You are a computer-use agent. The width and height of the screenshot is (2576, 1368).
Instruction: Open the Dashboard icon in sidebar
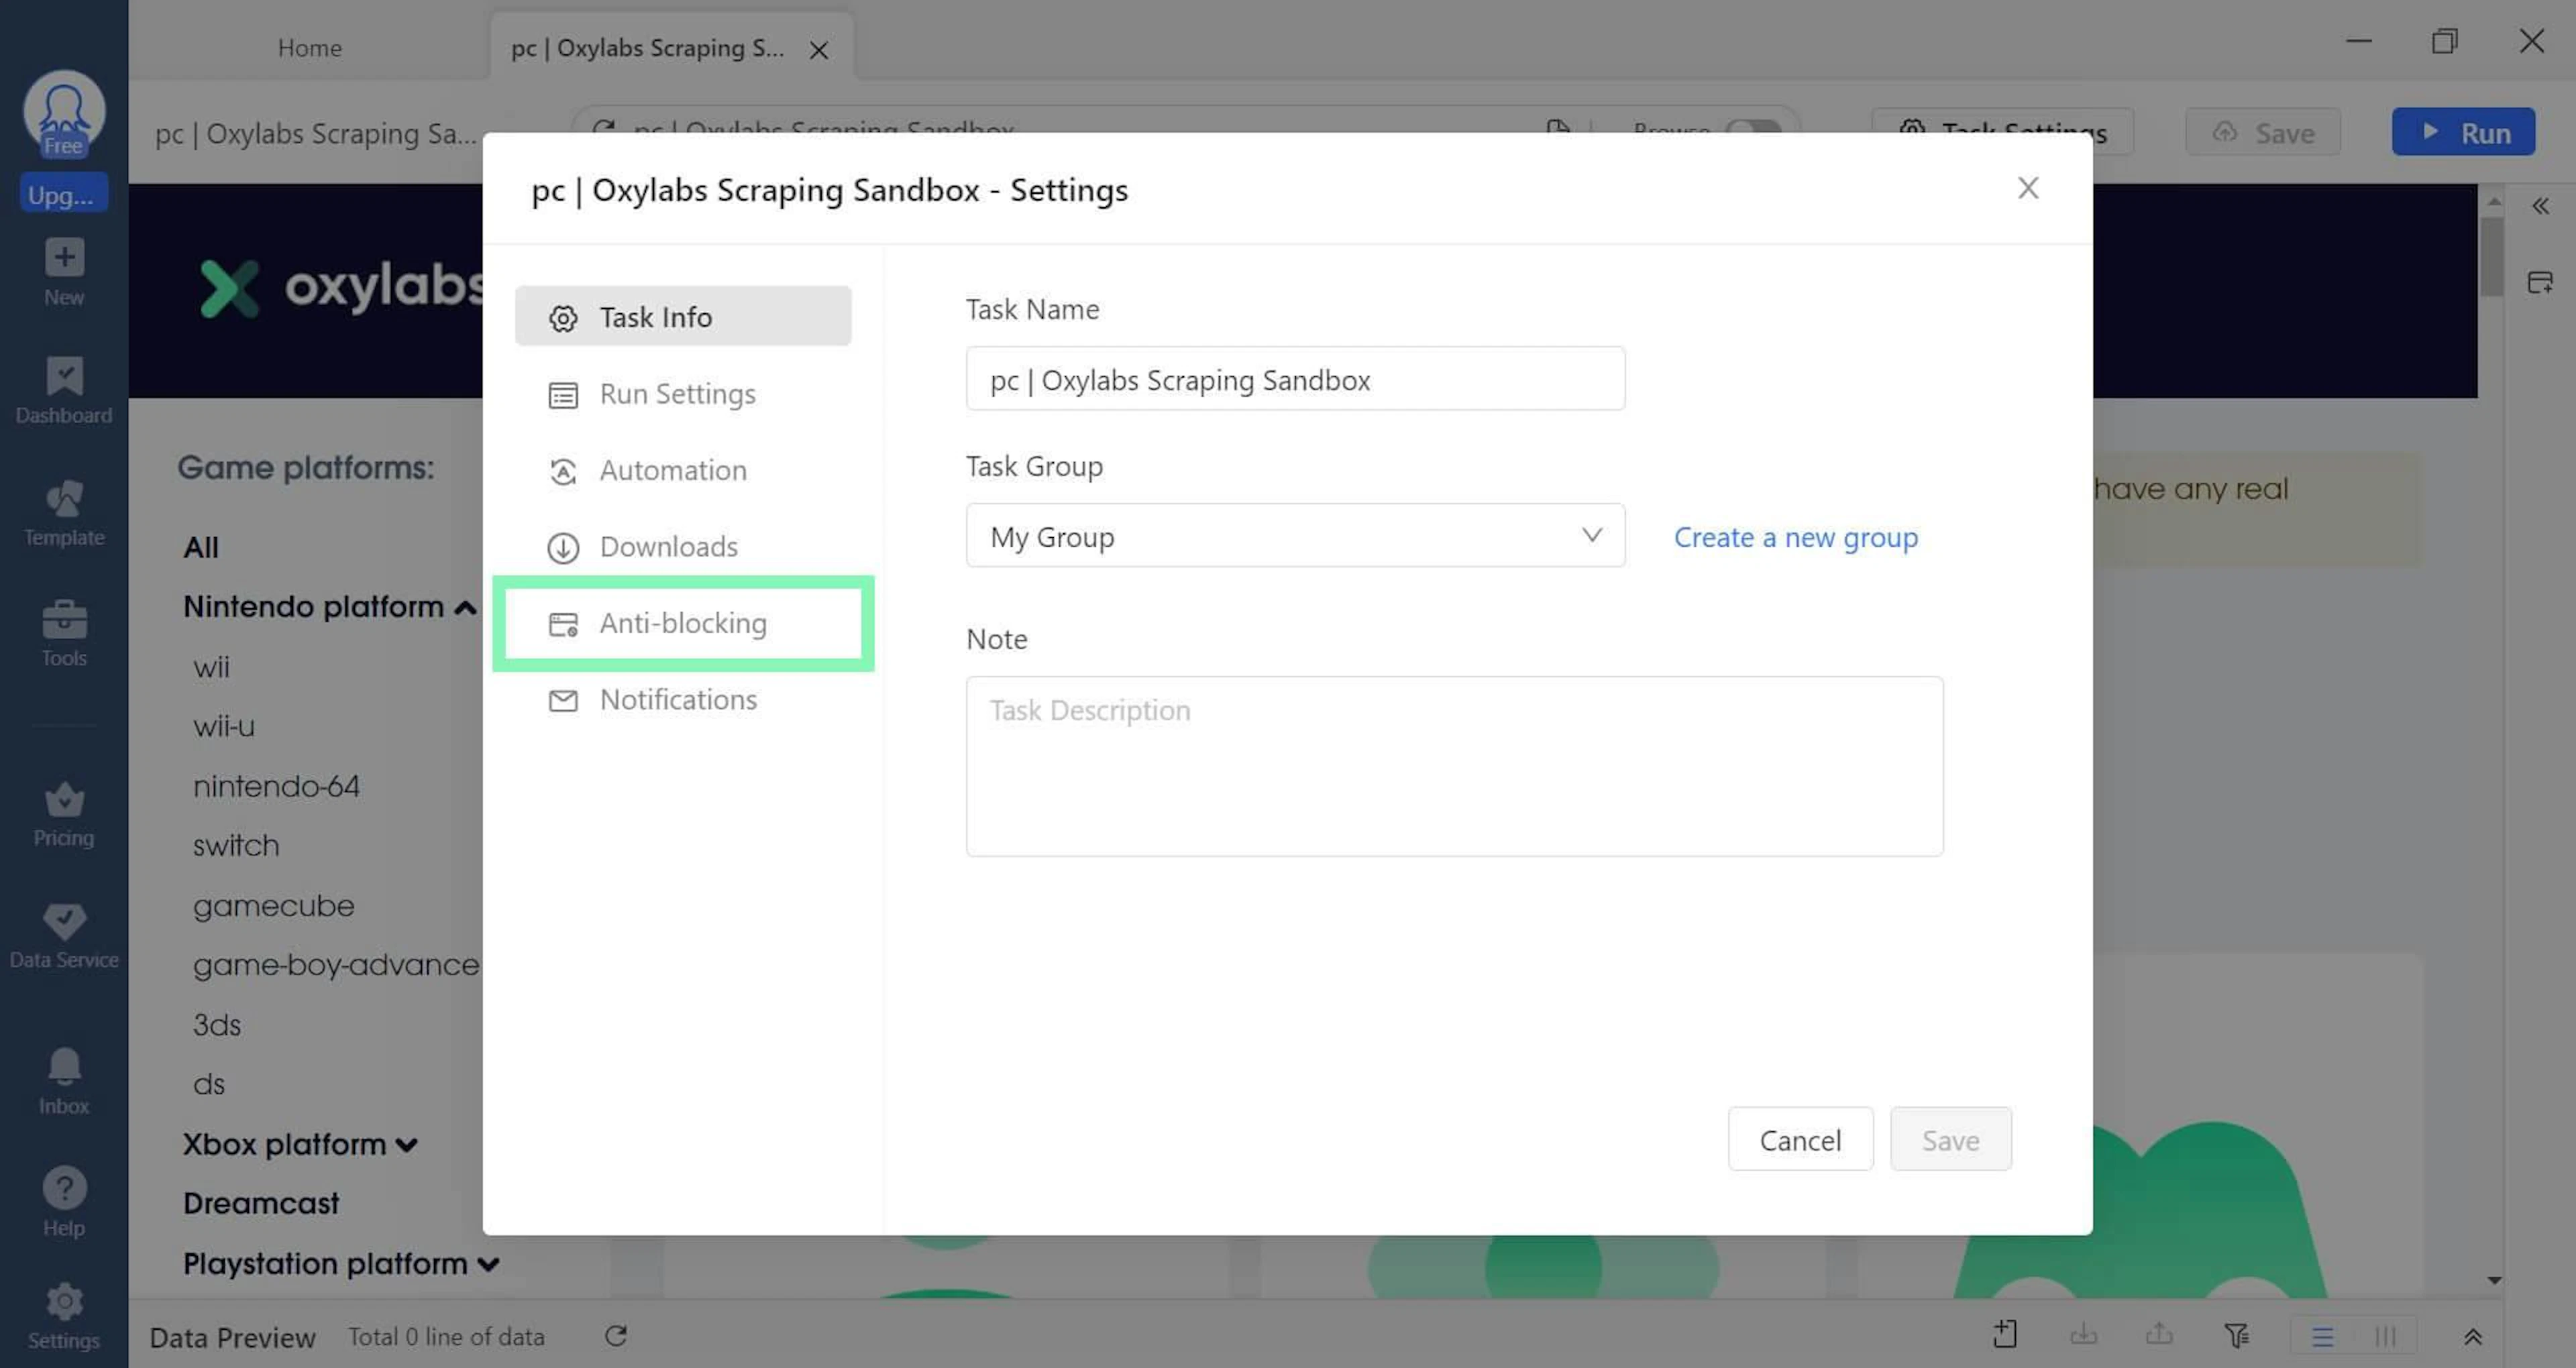(64, 376)
